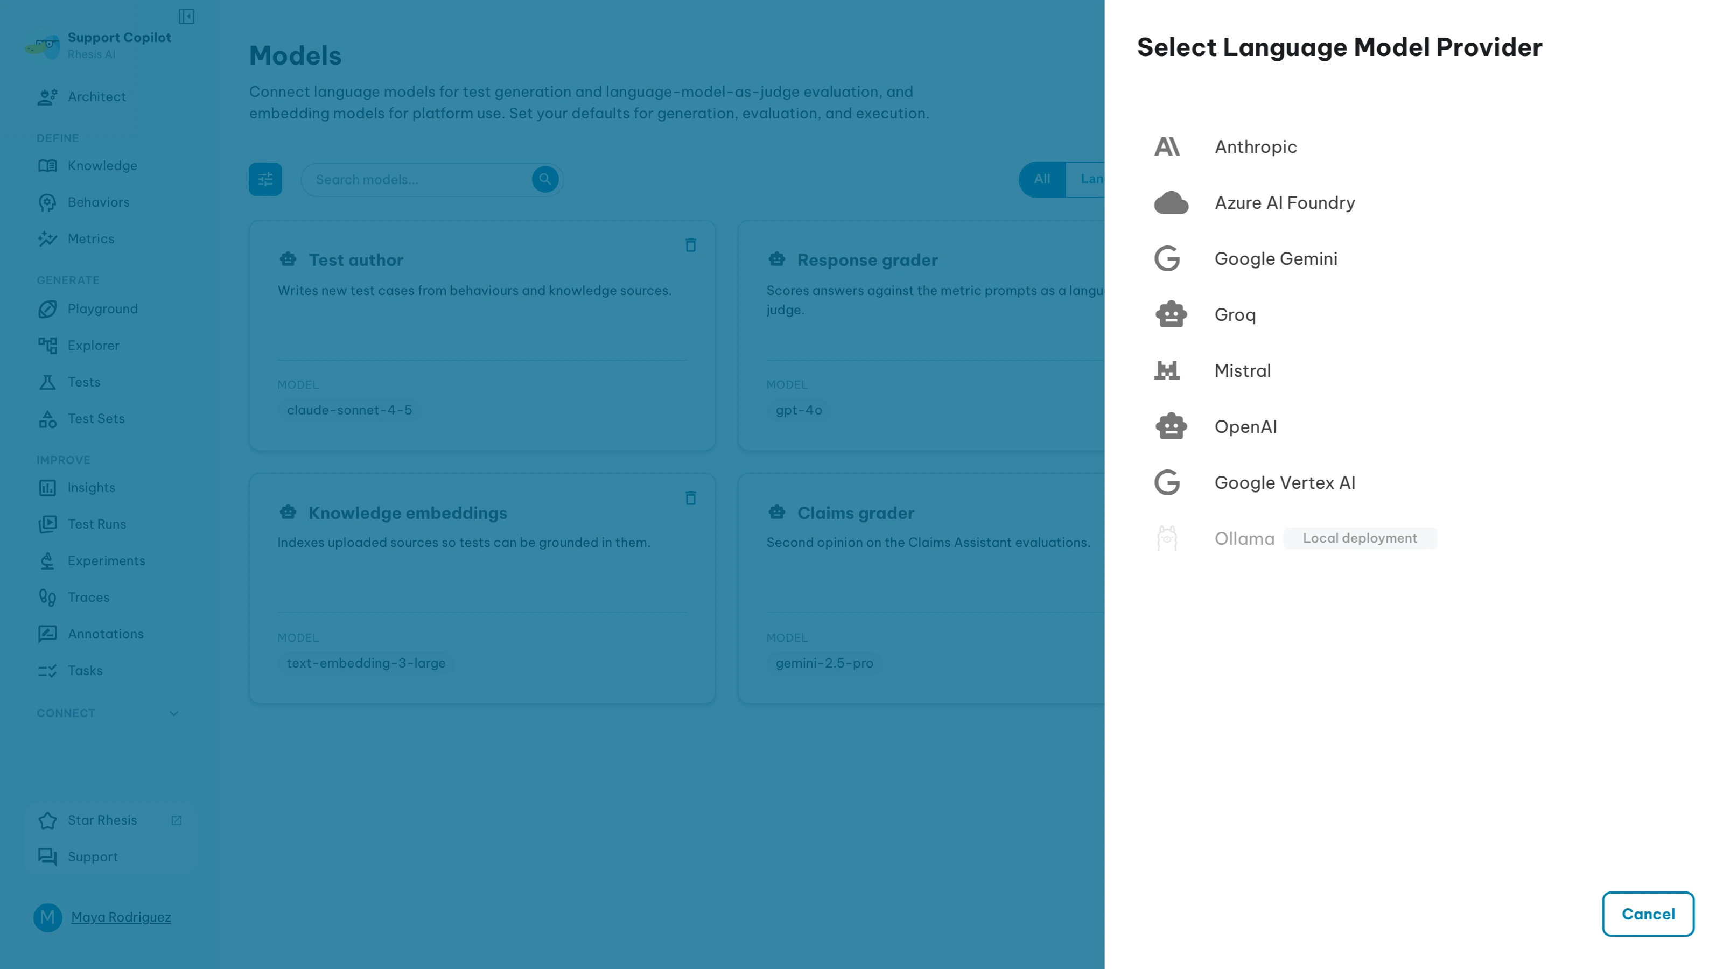Expand the Connect section chevron

(x=174, y=713)
